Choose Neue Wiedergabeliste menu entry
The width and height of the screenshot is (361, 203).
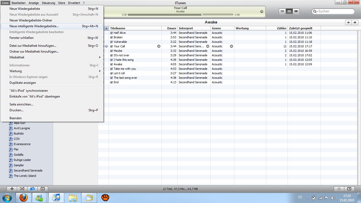click(52, 9)
